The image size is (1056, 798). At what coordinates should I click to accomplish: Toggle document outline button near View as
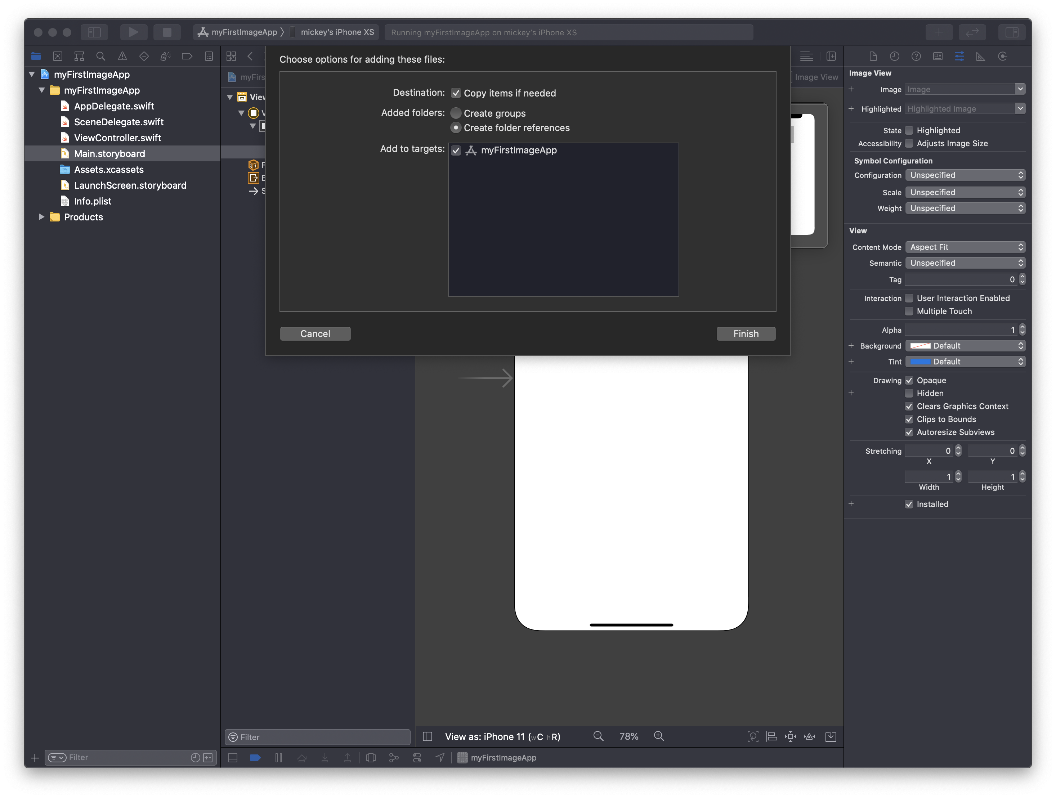(428, 736)
